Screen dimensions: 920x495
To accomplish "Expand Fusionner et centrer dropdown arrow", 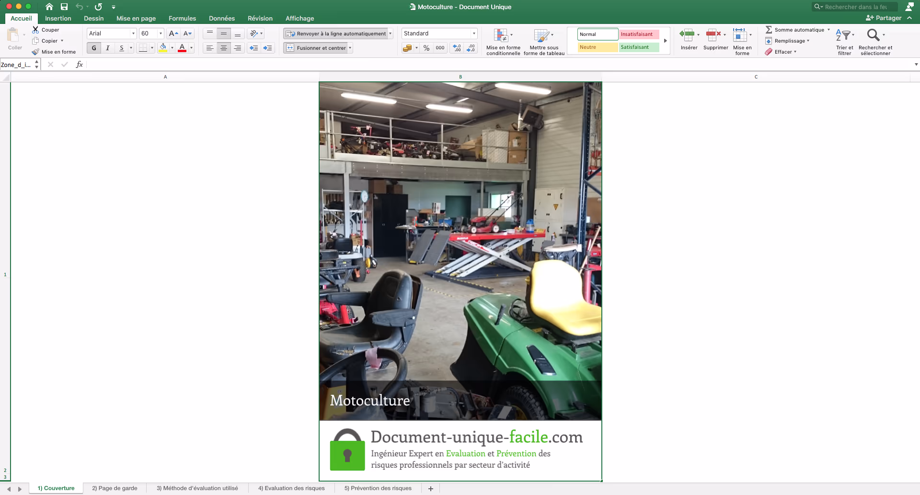I will (350, 48).
